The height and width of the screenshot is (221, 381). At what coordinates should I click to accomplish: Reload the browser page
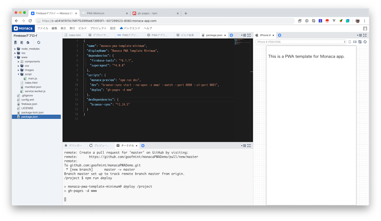30,21
